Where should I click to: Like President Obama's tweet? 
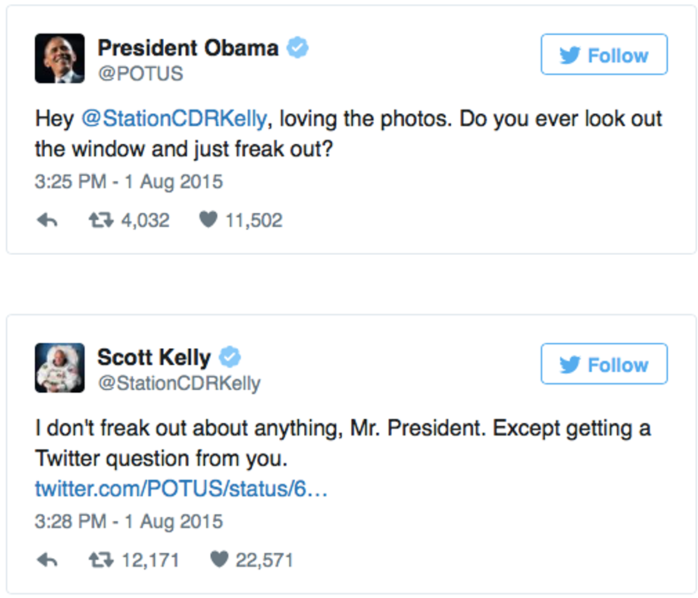(207, 221)
